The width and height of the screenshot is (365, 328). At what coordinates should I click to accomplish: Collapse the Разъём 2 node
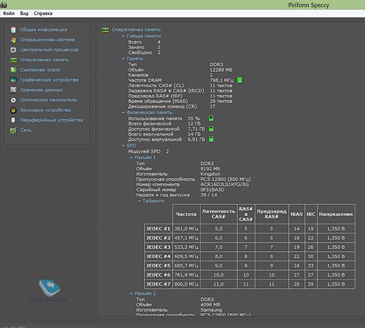[x=131, y=293]
